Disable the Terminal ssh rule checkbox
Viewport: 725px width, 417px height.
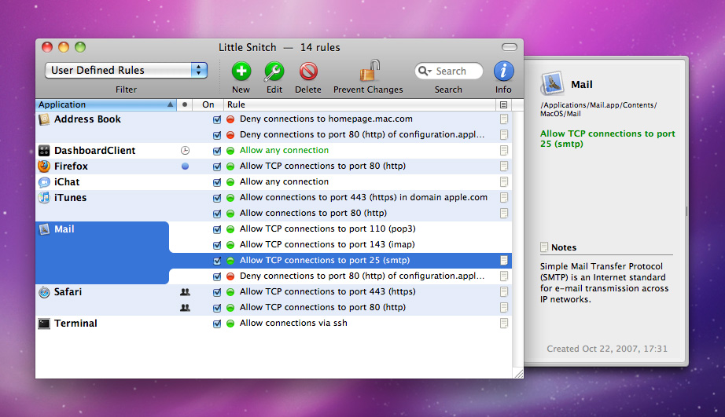pyautogui.click(x=217, y=324)
